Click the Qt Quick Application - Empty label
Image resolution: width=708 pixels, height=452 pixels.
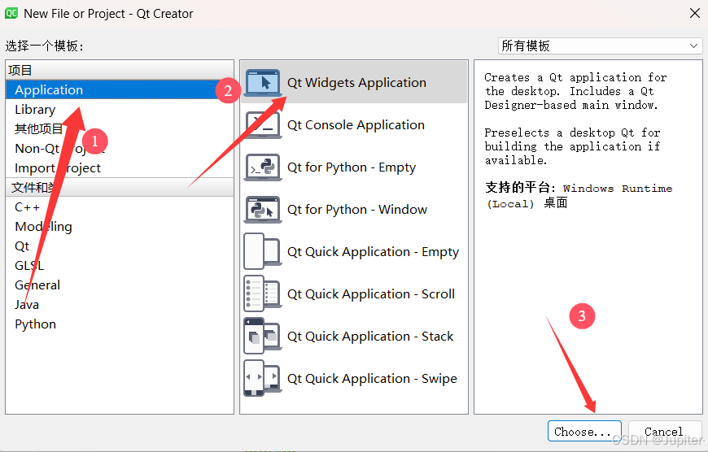tap(373, 251)
